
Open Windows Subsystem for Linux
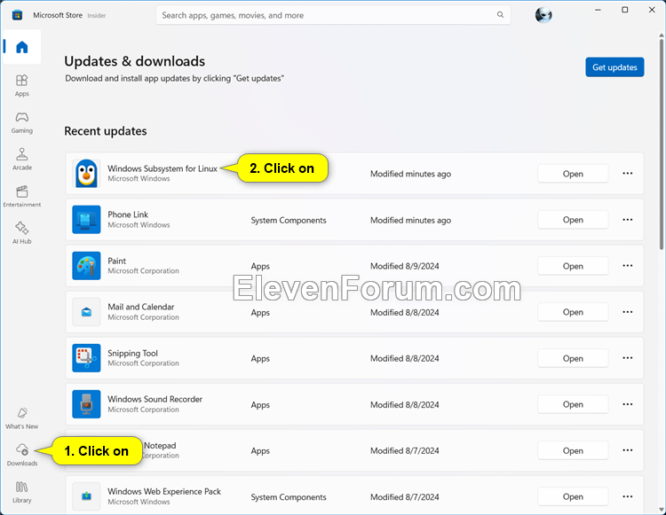click(x=573, y=174)
